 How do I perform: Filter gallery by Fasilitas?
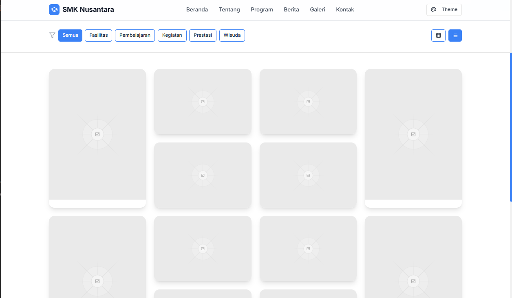tap(98, 36)
